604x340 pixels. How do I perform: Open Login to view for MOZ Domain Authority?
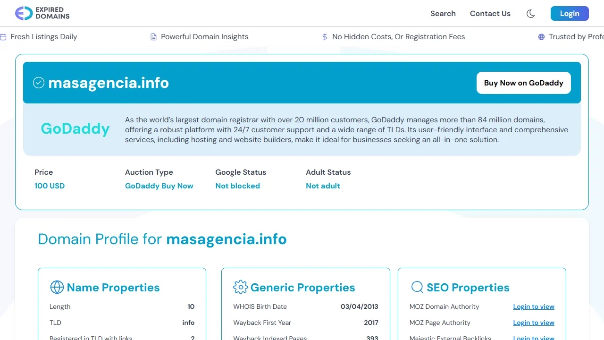pyautogui.click(x=534, y=306)
